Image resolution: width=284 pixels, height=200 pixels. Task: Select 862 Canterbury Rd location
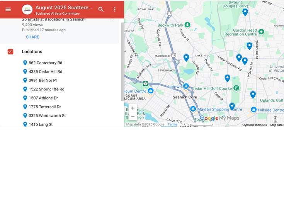click(x=45, y=63)
